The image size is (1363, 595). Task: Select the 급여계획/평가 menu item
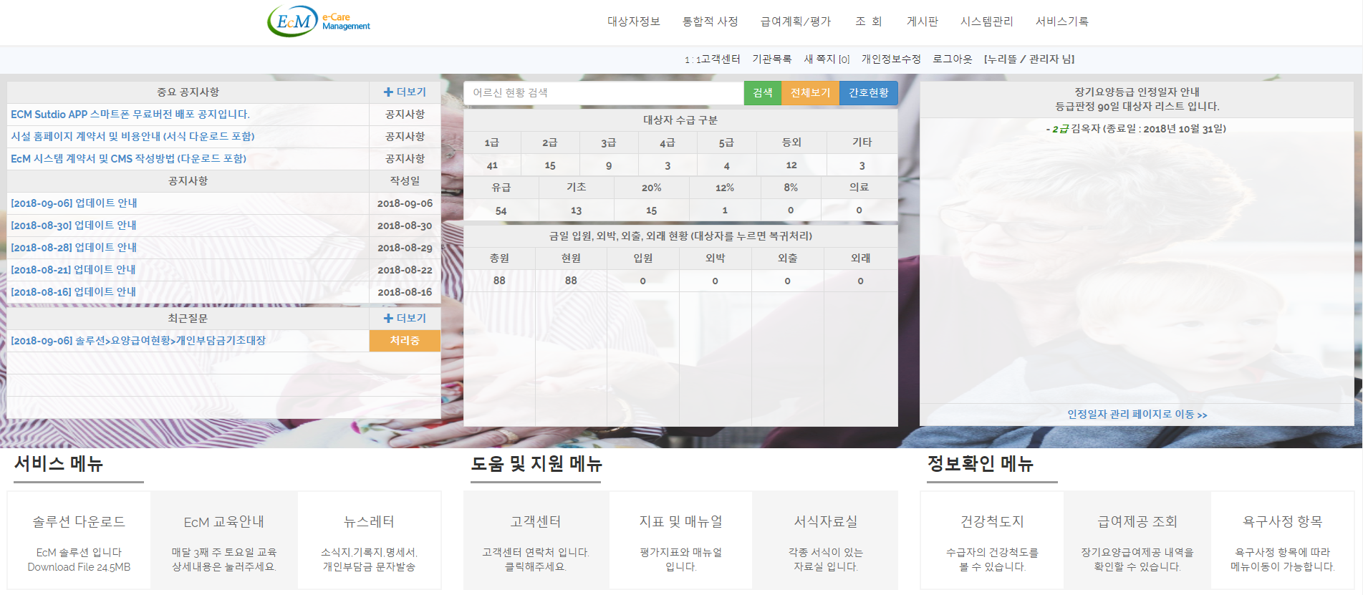coord(795,21)
